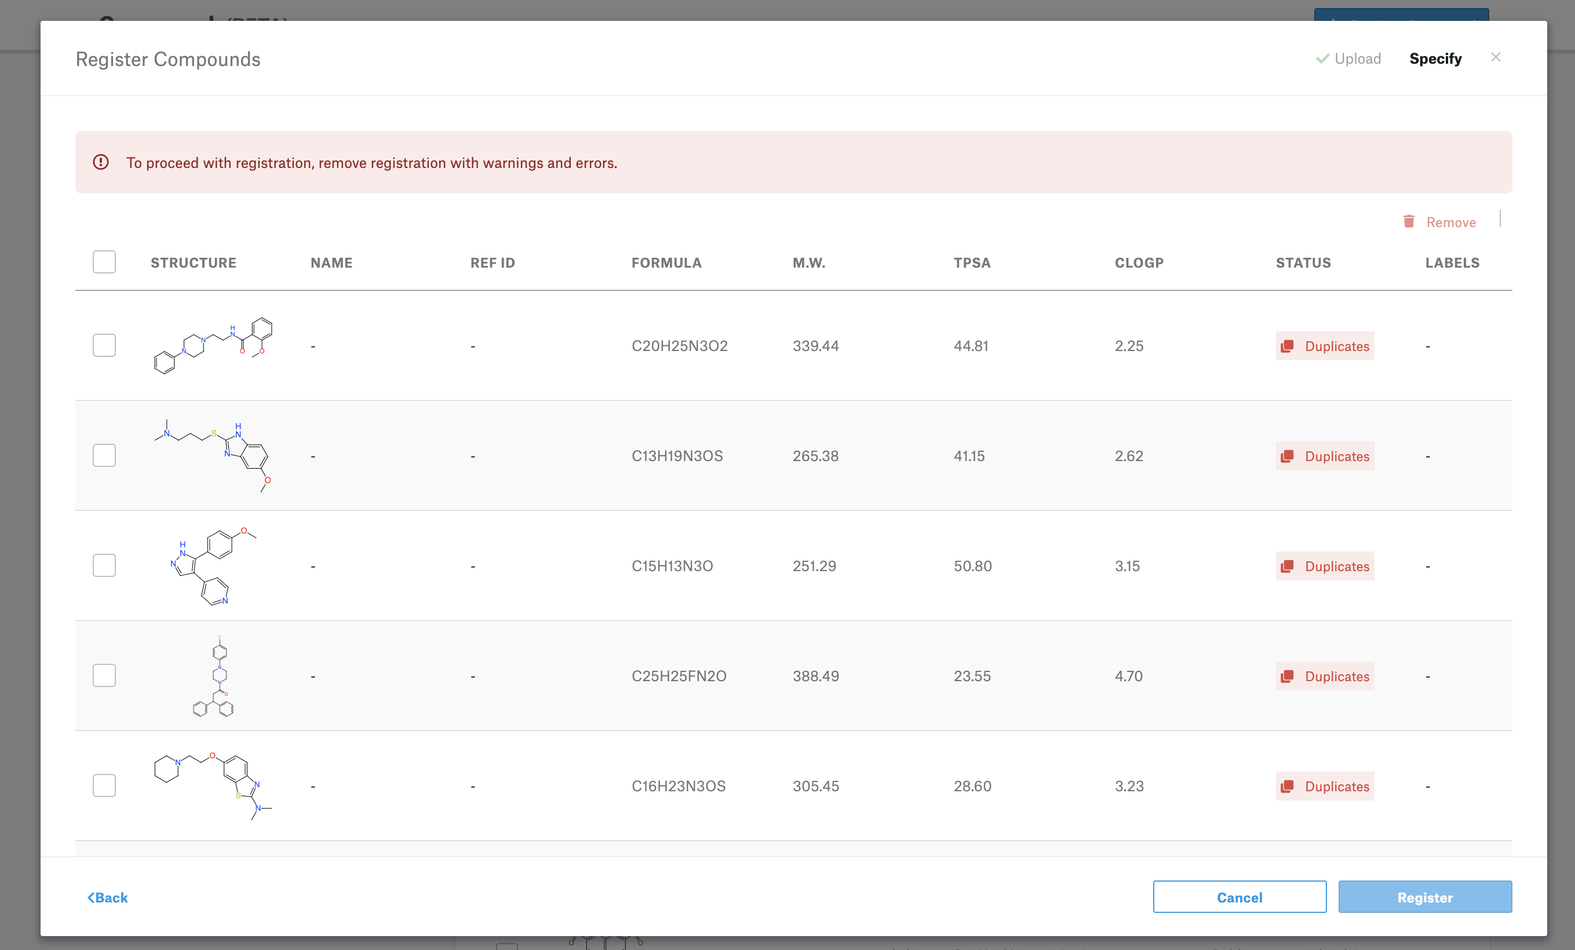Tick the checkbox for C16H23N3OS row
1575x950 pixels.
point(104,786)
